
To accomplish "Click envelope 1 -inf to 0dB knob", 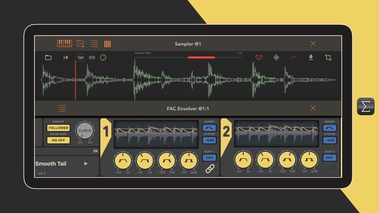I will (x=188, y=161).
